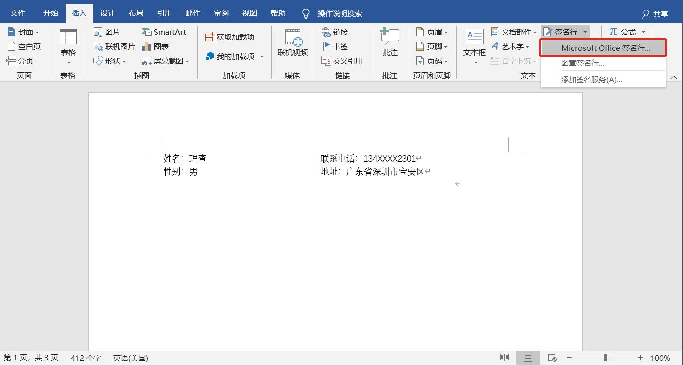Insert a 公式 equation
The width and height of the screenshot is (683, 365).
pyautogui.click(x=626, y=31)
